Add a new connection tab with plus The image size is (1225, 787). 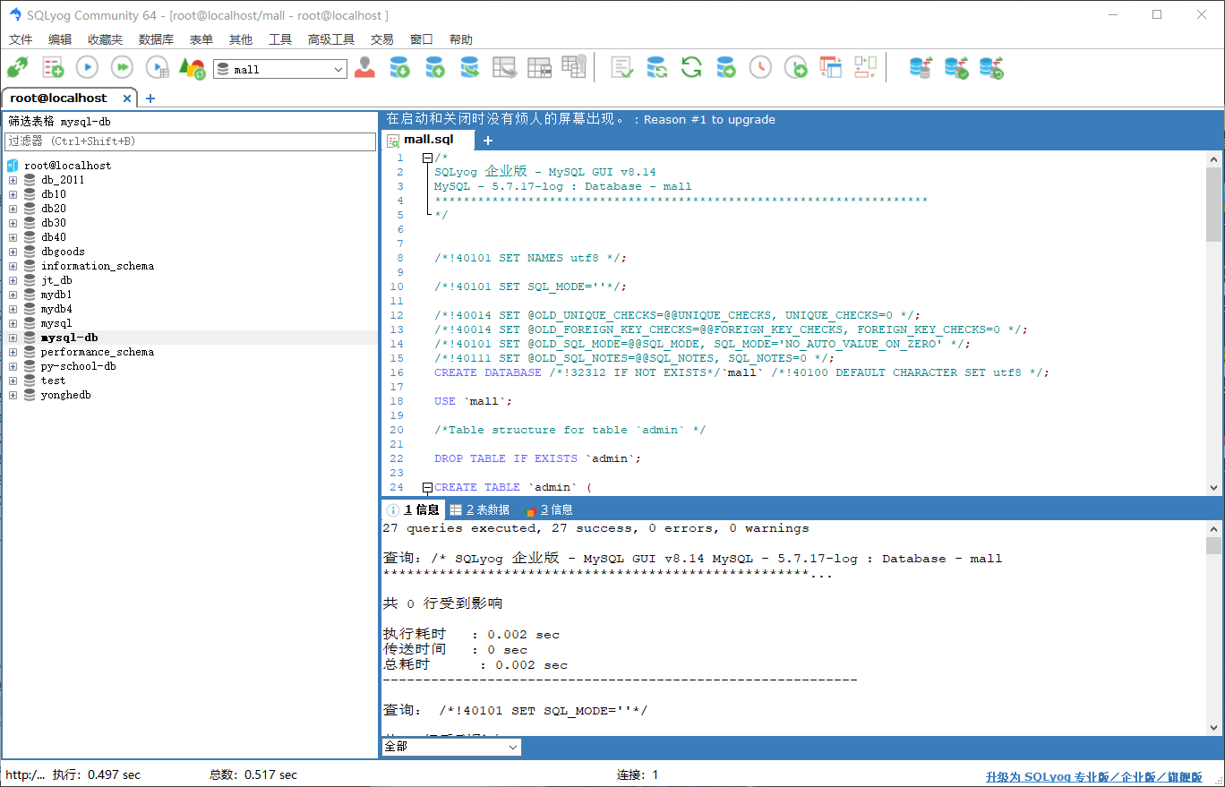[150, 98]
